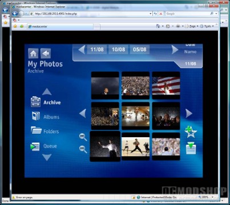Select the 10/08 date tab

(118, 50)
